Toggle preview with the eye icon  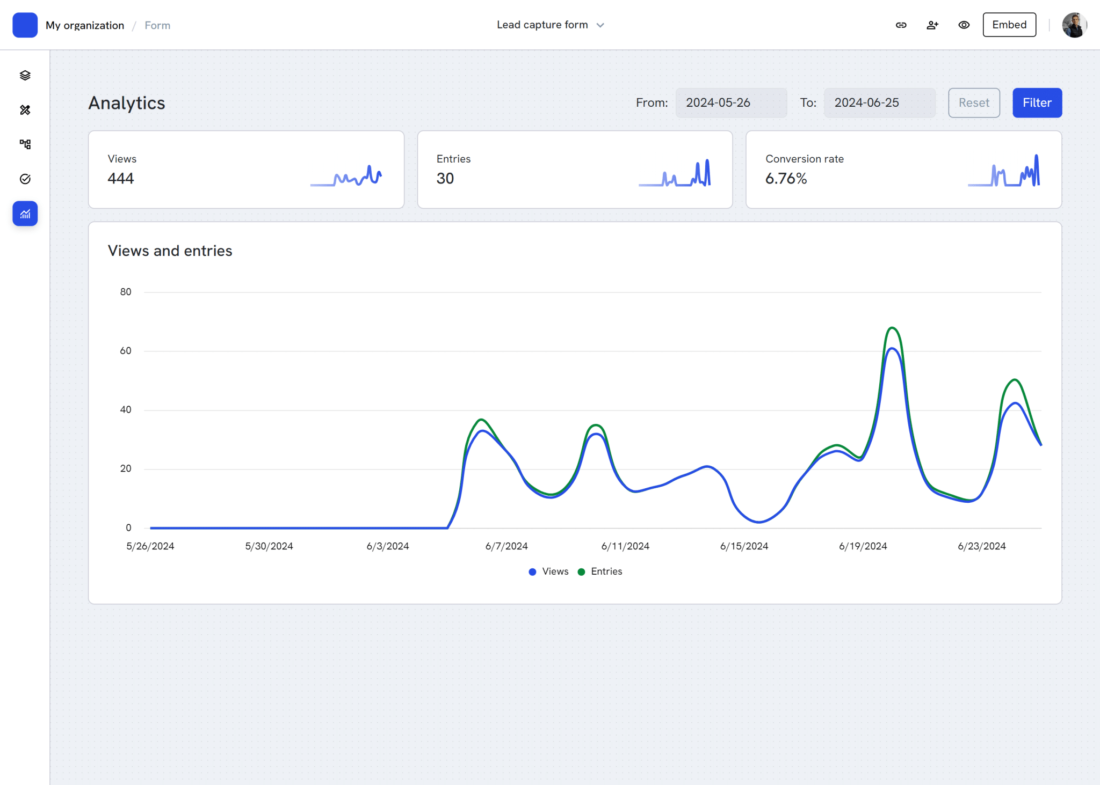(x=964, y=25)
